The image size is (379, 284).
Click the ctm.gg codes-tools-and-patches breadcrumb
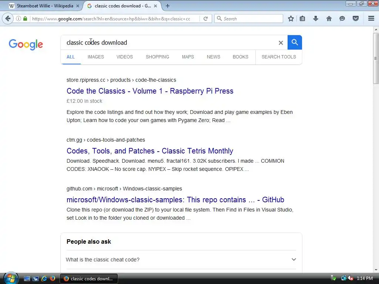pyautogui.click(x=106, y=140)
